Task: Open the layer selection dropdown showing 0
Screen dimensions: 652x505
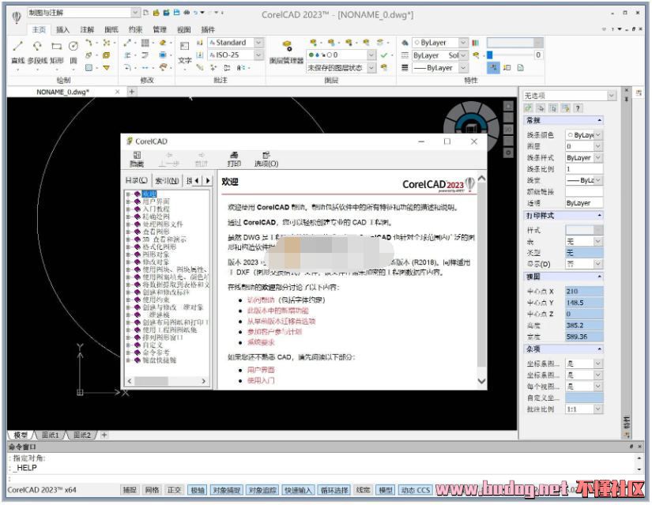Action: (x=341, y=55)
